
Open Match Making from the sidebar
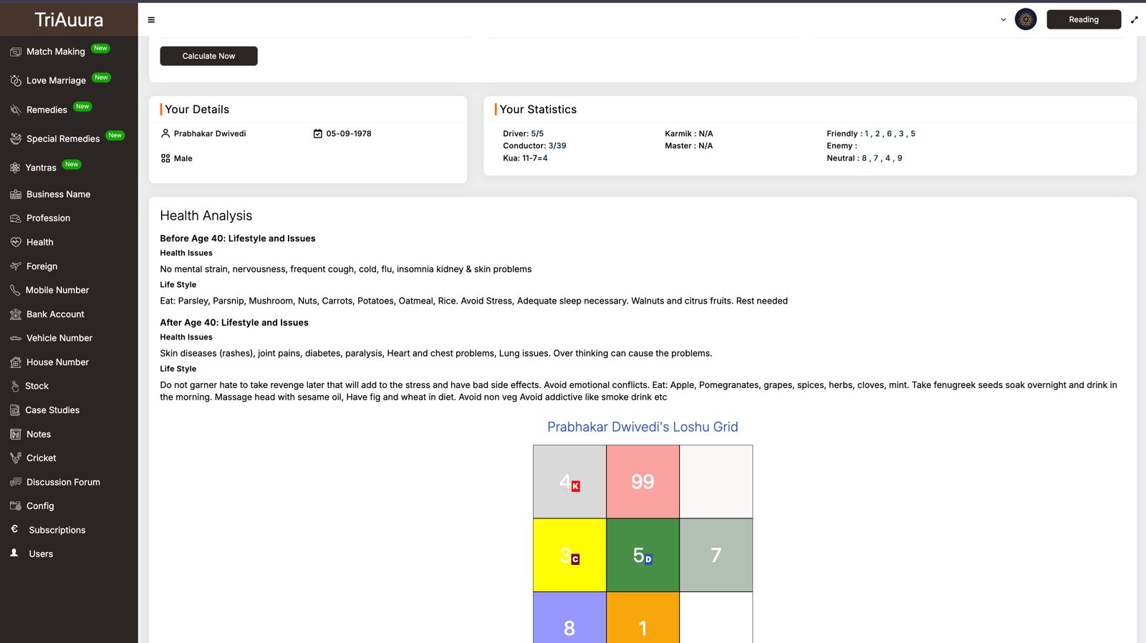click(x=55, y=52)
